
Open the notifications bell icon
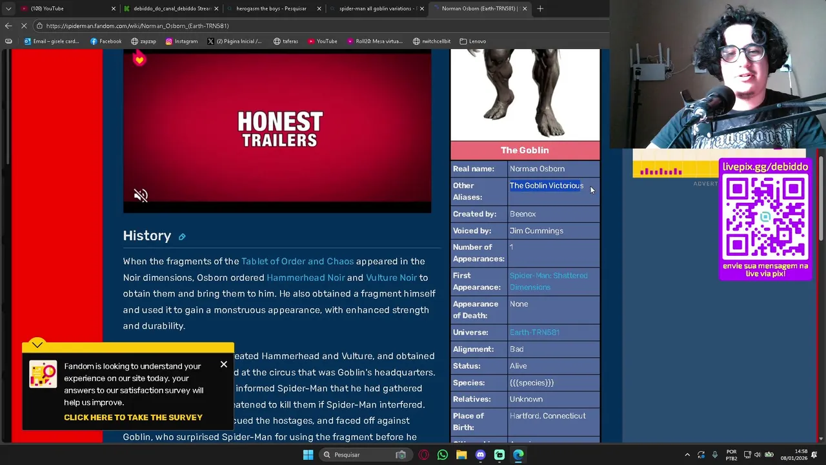(x=814, y=455)
